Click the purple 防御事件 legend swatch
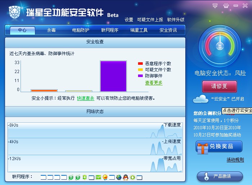The width and height of the screenshot is (252, 185). [141, 76]
